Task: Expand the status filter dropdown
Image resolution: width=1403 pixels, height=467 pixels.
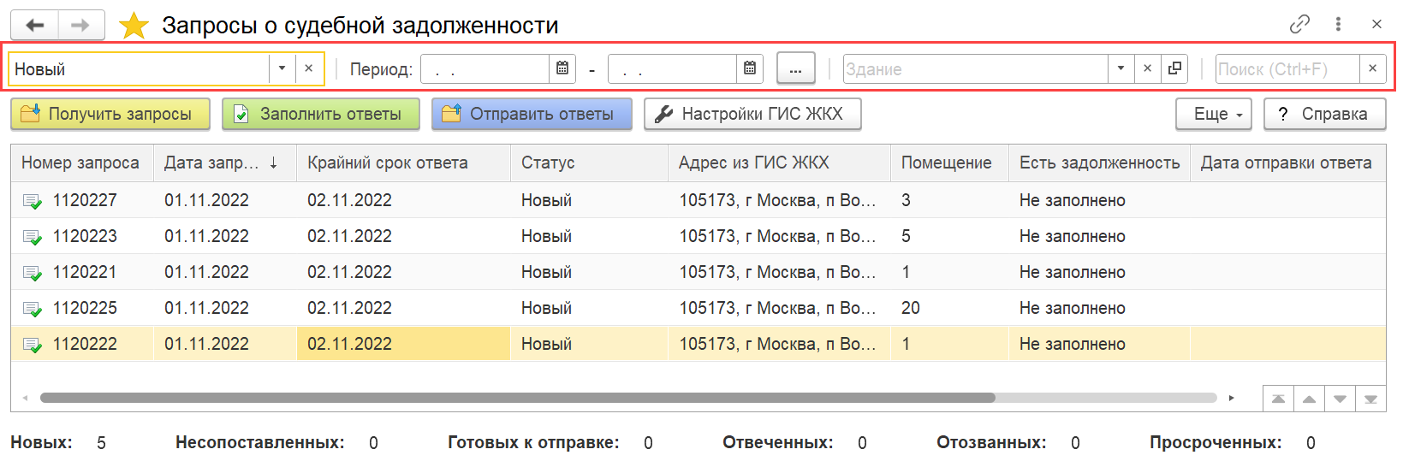Action: pos(282,68)
